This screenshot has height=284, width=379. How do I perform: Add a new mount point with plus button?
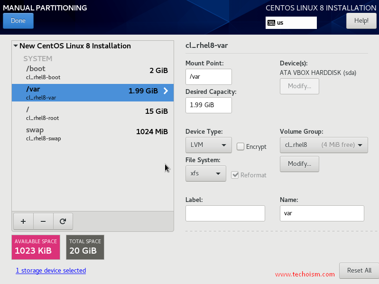[23, 221]
